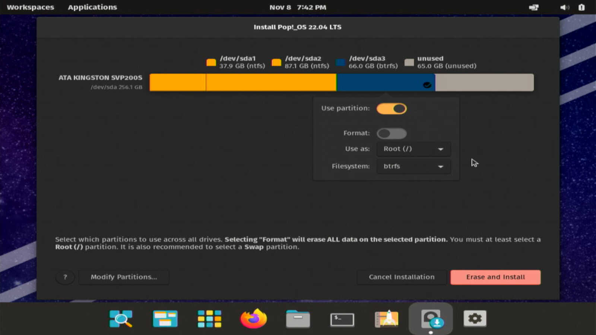Screen dimensions: 596x335
Task: Select the /dev/sda2 orange partition segment
Action: point(271,82)
